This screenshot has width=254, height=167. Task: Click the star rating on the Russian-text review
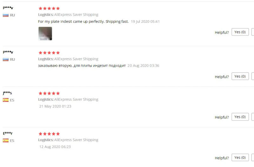coord(49,53)
